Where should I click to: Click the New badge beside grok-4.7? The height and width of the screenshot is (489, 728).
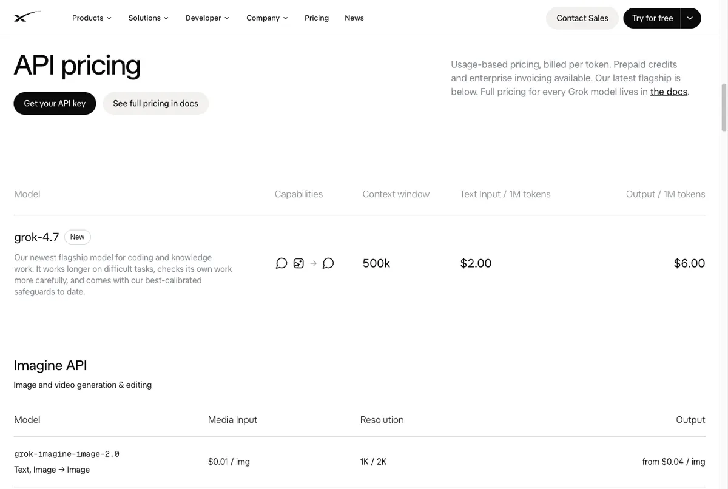click(77, 237)
